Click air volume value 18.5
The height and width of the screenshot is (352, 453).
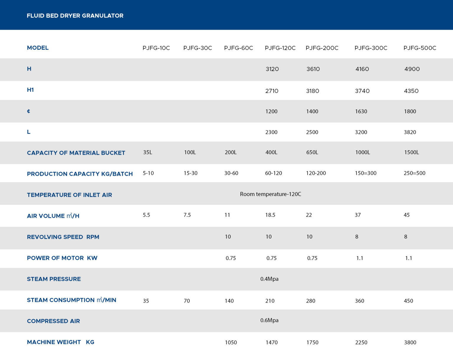click(x=270, y=215)
